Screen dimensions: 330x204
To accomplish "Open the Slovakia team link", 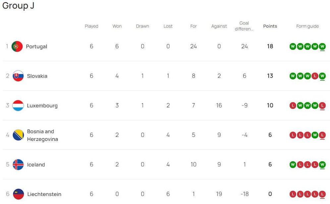I will 37,76.
